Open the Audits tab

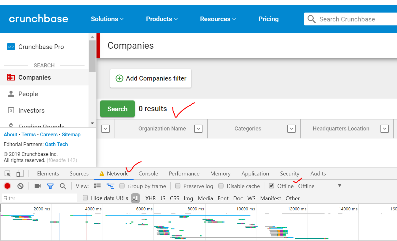pos(318,174)
